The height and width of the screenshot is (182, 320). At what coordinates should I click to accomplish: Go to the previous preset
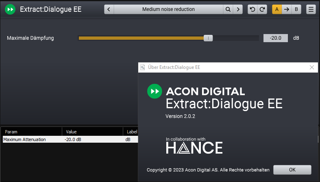tap(109, 9)
